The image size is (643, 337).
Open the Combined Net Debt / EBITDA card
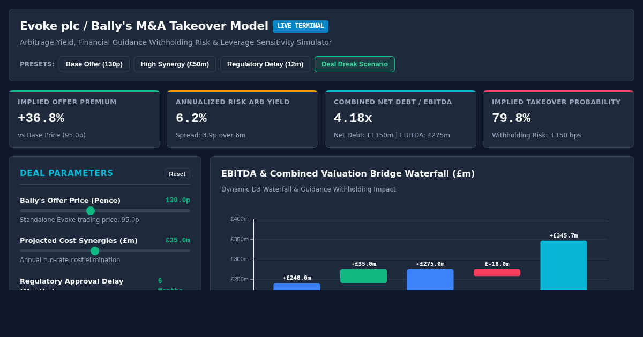(400, 119)
